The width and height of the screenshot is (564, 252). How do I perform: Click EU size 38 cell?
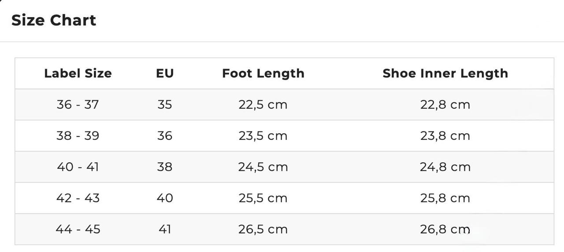click(x=165, y=167)
